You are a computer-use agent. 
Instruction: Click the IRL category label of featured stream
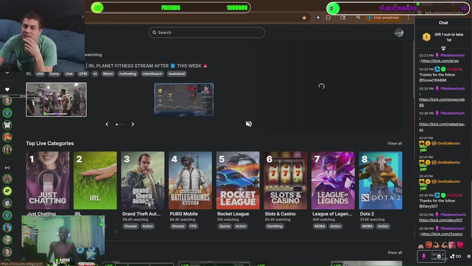(29, 74)
